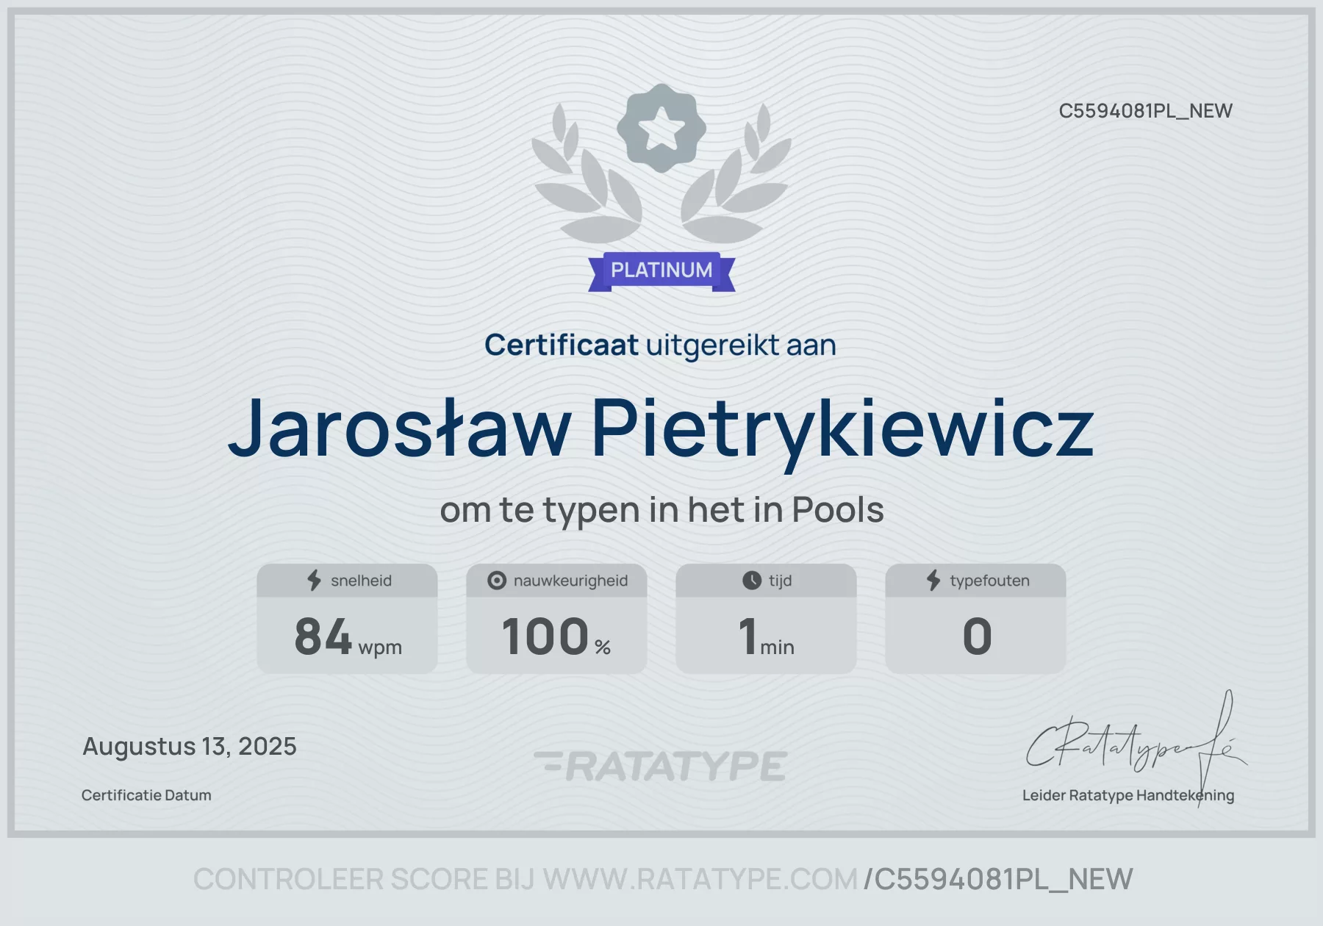Click the 'nauwkeurigheid' label
The height and width of the screenshot is (926, 1323).
coord(570,581)
